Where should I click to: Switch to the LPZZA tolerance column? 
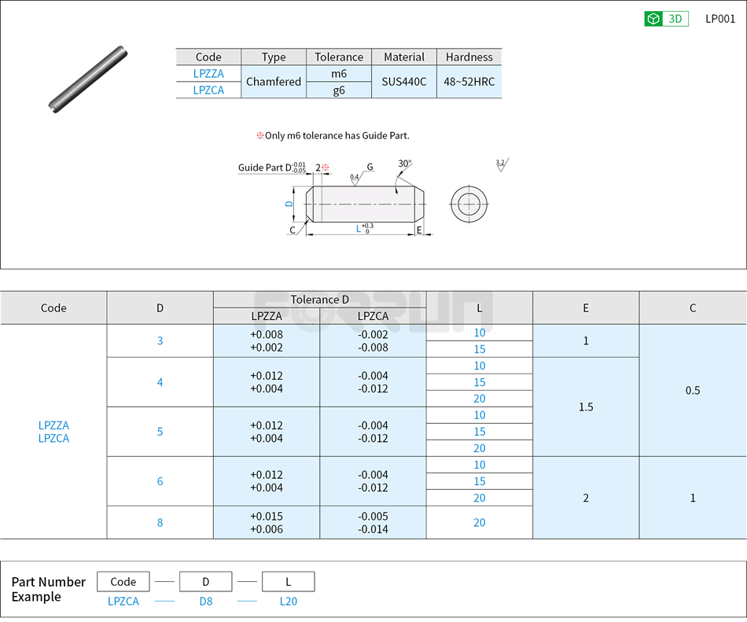pos(265,316)
